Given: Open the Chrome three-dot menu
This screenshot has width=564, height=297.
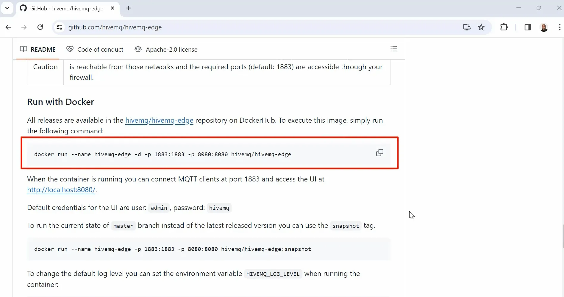Looking at the screenshot, I should [x=560, y=27].
